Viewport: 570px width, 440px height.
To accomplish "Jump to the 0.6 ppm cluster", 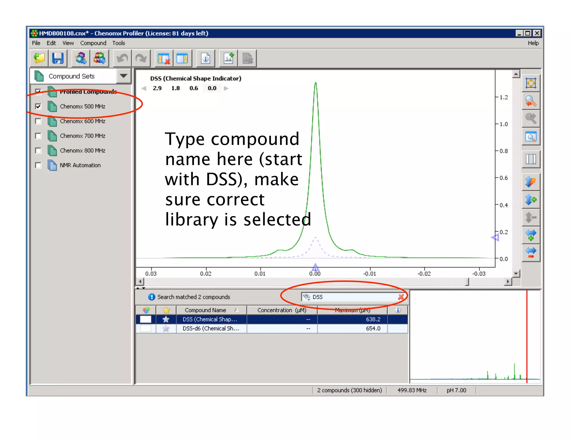I will (x=194, y=88).
